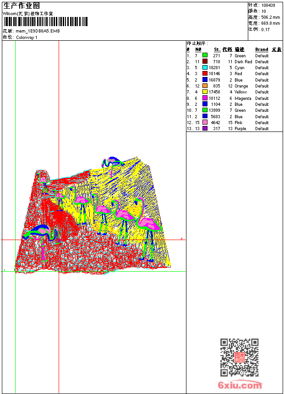Pick the Cyan thread swatch
The width and height of the screenshot is (284, 394).
pos(205,67)
